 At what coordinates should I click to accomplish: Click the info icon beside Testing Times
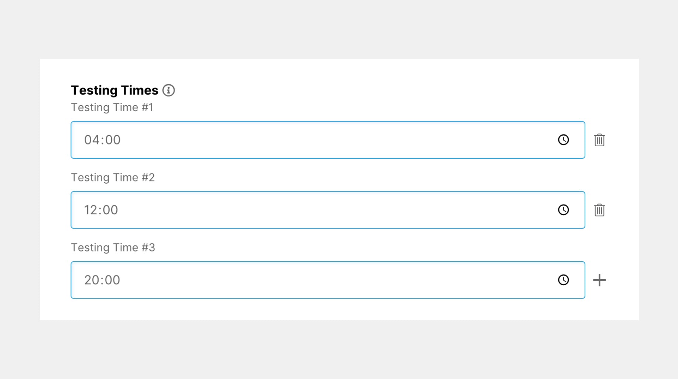click(x=168, y=90)
